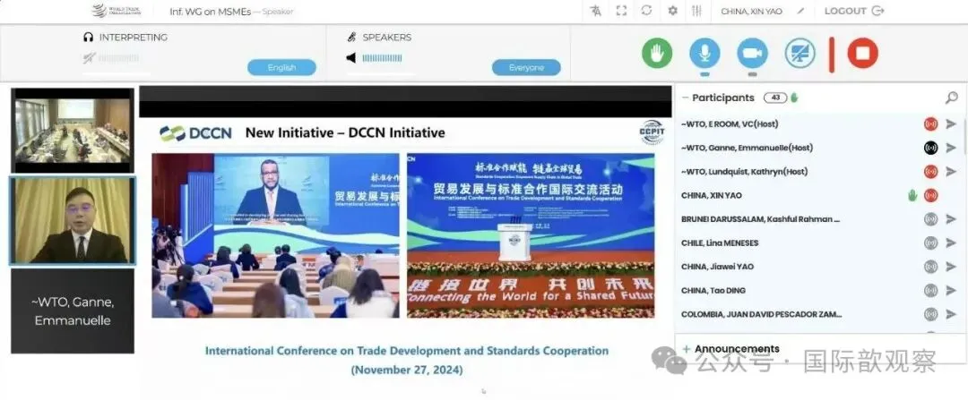Toggle the blue microphone button
Image resolution: width=968 pixels, height=400 pixels.
pyautogui.click(x=704, y=53)
